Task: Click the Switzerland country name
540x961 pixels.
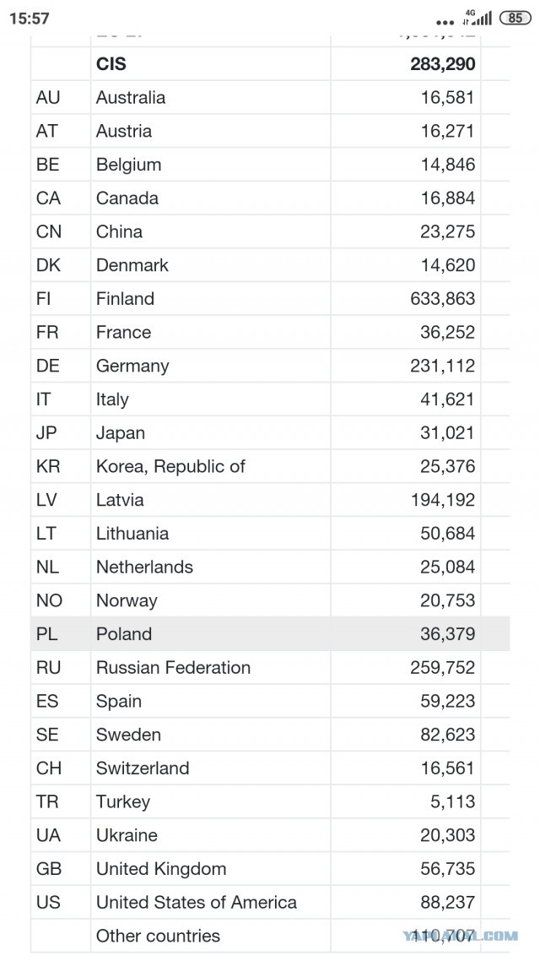Action: [x=143, y=768]
